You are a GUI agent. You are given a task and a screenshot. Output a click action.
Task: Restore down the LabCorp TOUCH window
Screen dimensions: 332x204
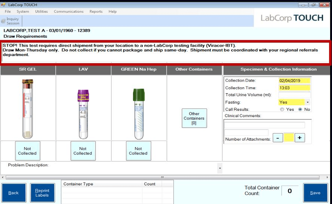tap(314, 4)
